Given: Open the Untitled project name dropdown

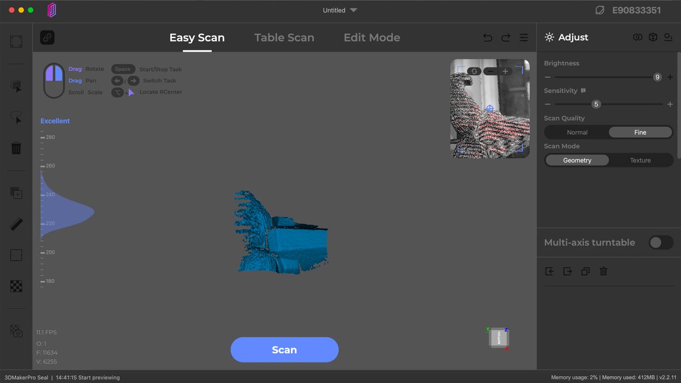Looking at the screenshot, I should click(x=339, y=10).
